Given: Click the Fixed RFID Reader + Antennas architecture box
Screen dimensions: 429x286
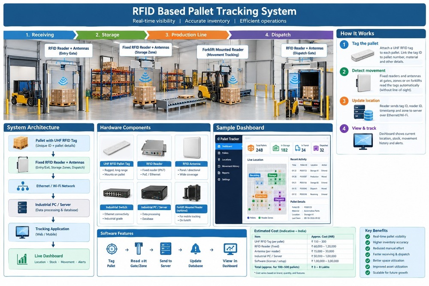Looking at the screenshot, I should (49, 165).
